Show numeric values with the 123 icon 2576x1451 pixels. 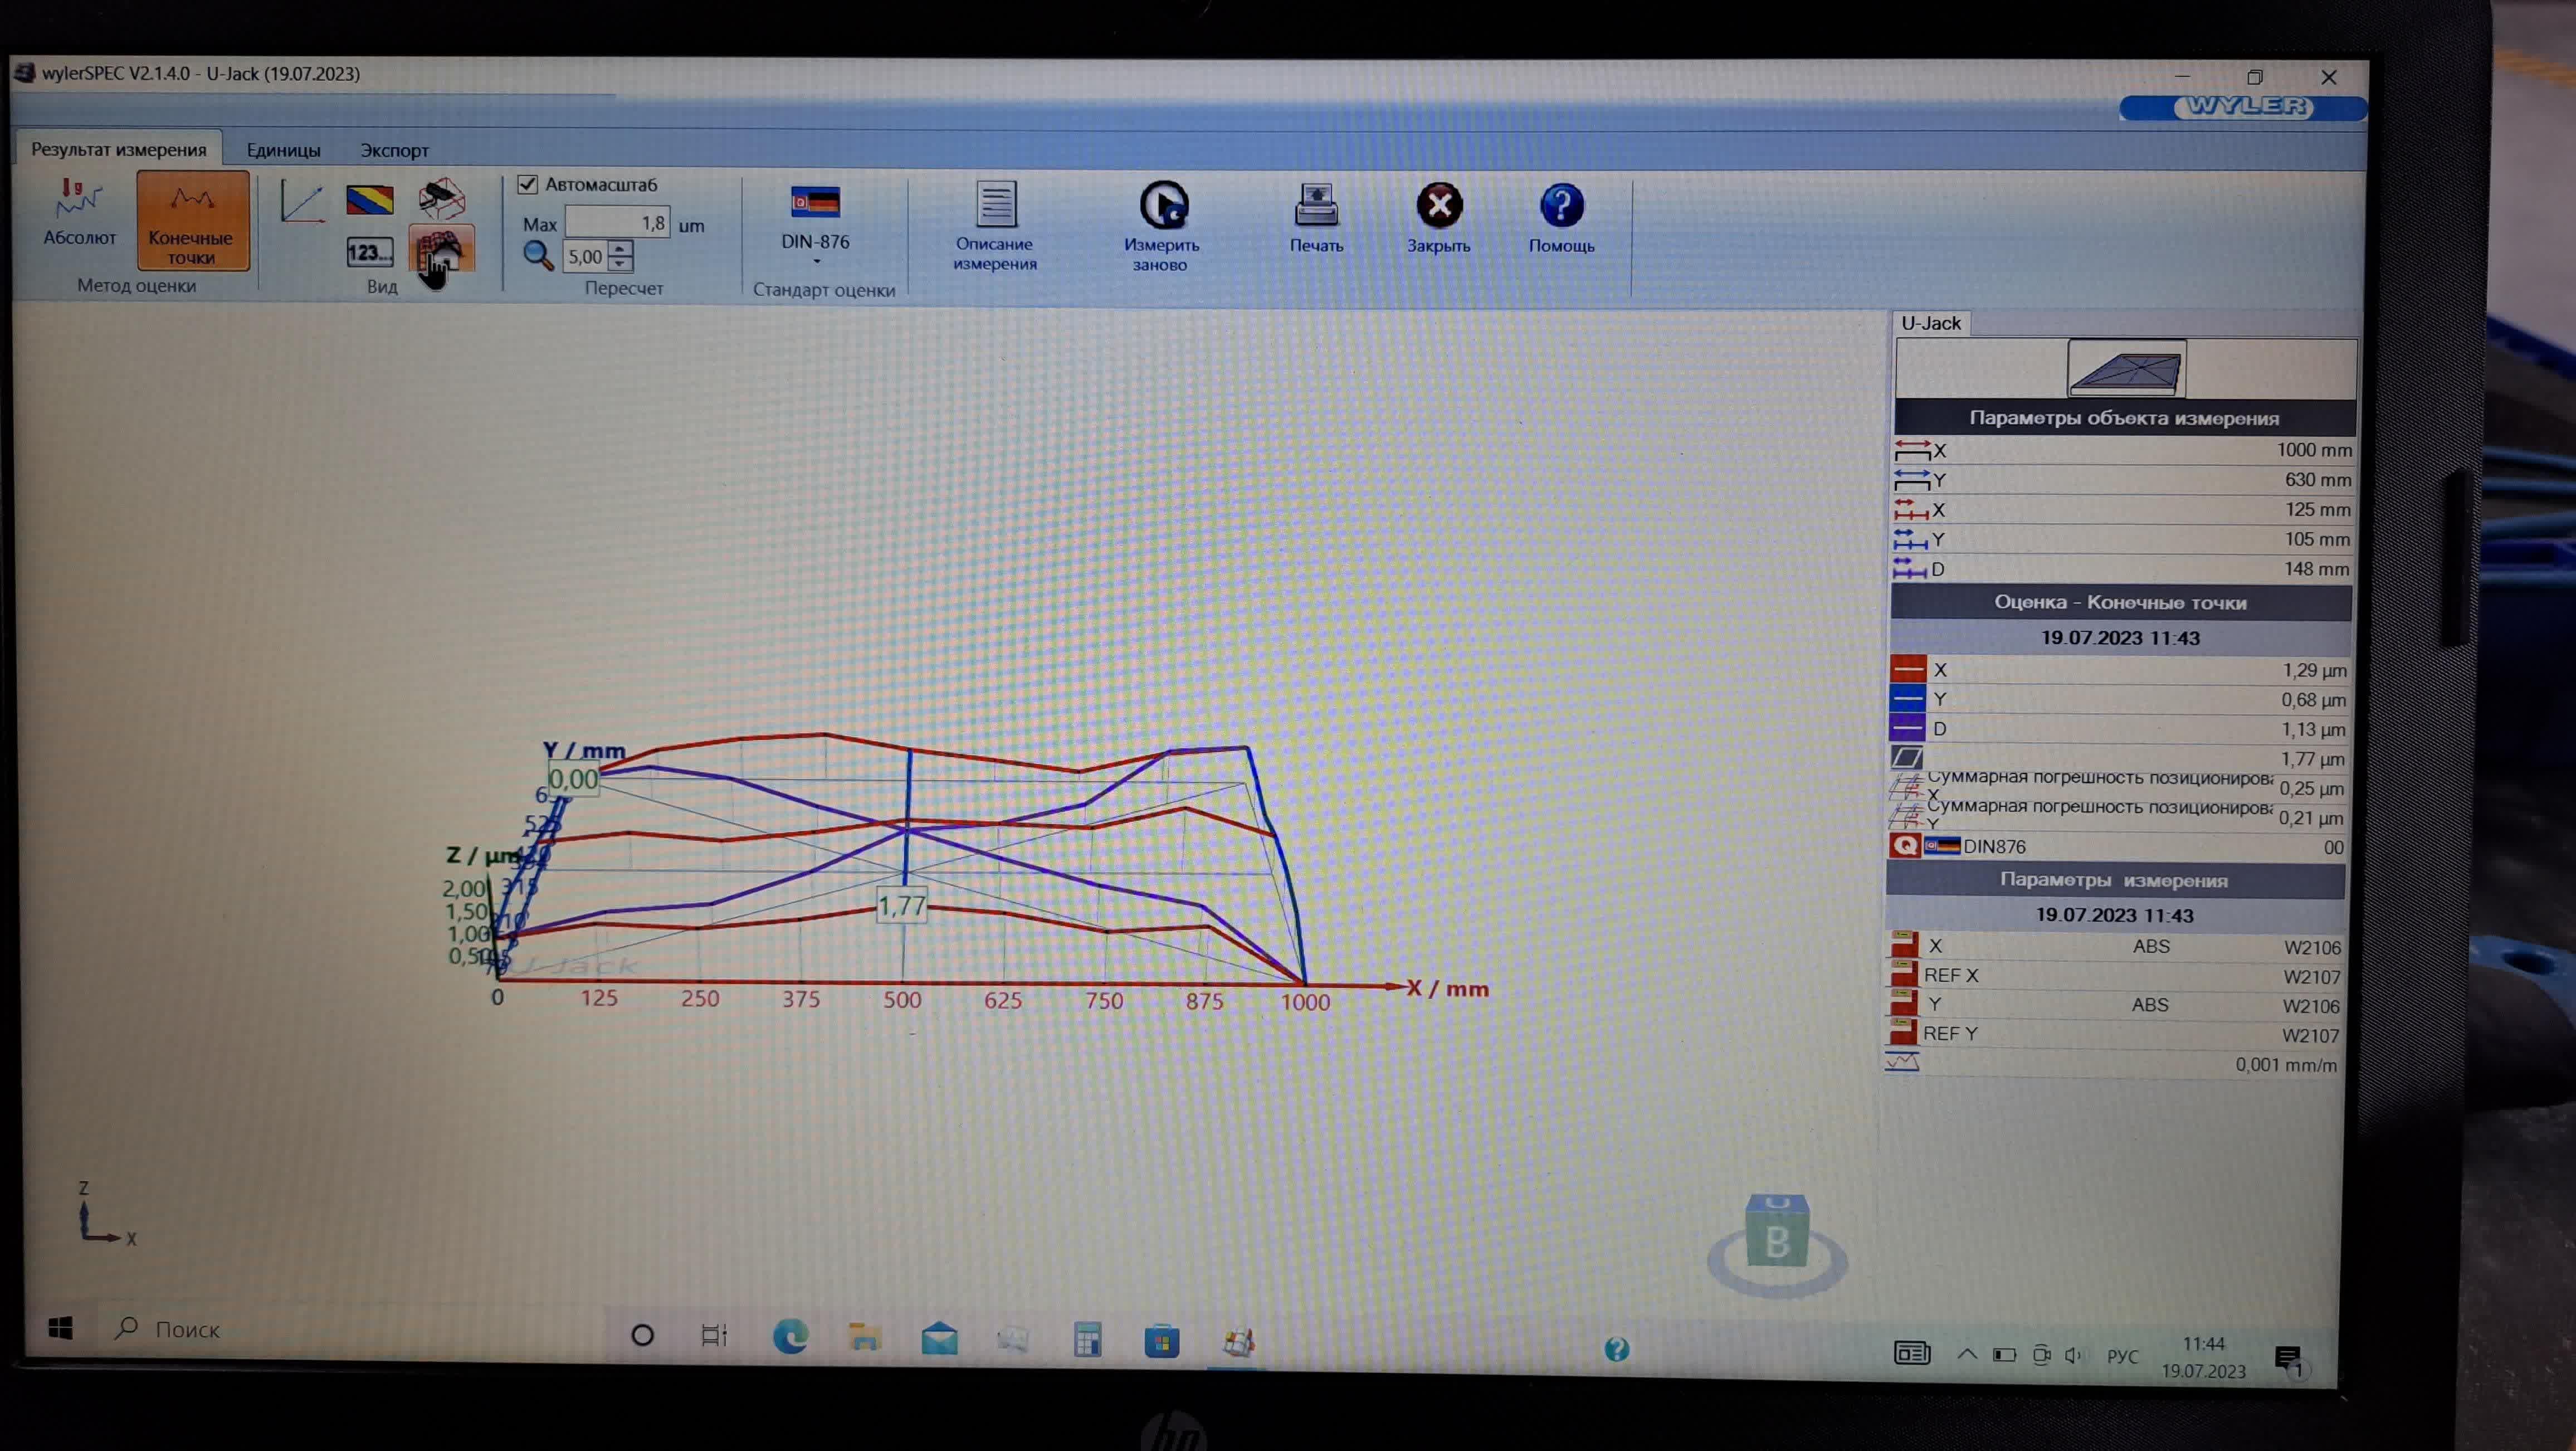pos(369,252)
